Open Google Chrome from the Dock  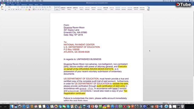[129, 106]
